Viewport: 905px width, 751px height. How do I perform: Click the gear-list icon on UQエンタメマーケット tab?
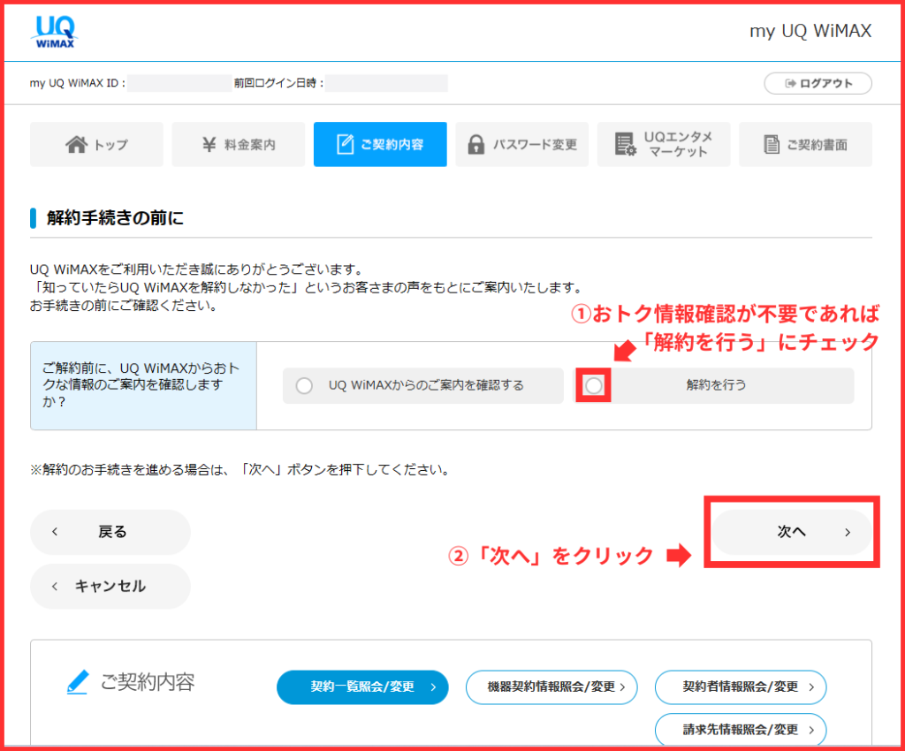pos(625,144)
